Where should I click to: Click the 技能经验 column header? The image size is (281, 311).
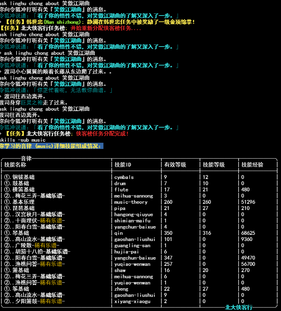252,164
